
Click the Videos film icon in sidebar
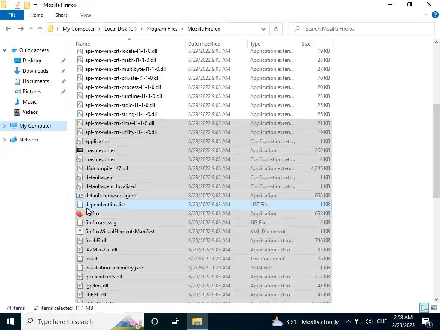tap(17, 112)
